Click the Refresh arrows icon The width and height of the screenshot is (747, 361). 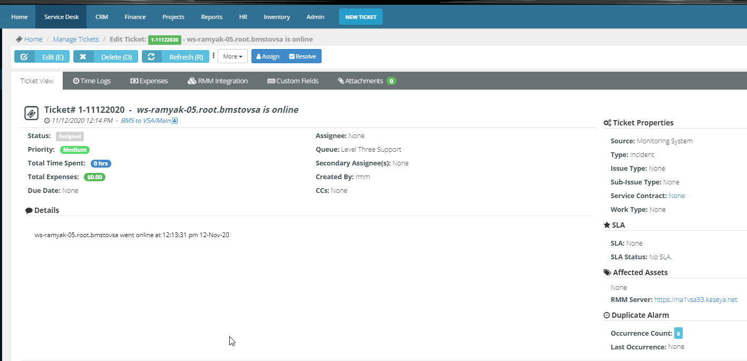coord(151,57)
